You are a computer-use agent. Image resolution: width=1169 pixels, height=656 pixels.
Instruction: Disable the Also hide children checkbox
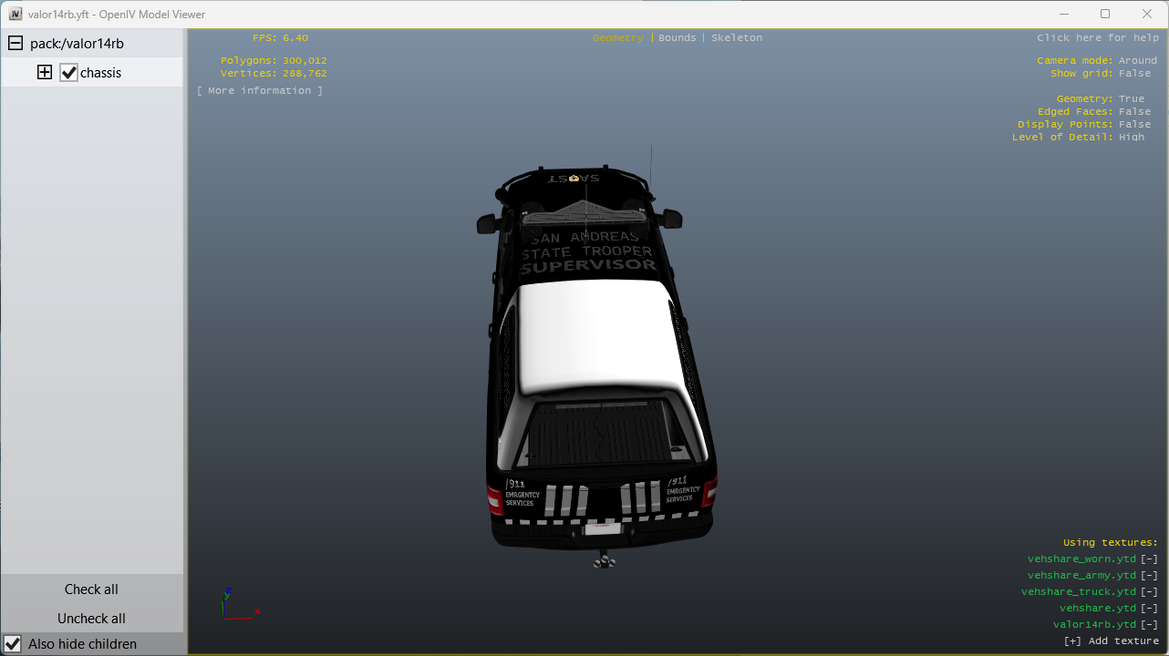tap(14, 644)
